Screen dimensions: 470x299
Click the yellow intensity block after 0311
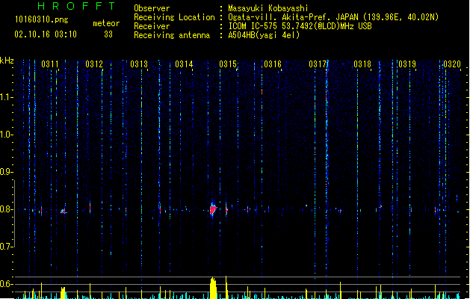pos(63,293)
